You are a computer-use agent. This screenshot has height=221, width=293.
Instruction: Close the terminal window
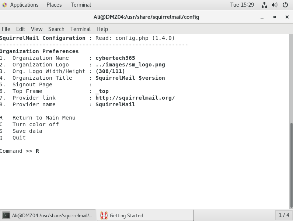click(287, 17)
